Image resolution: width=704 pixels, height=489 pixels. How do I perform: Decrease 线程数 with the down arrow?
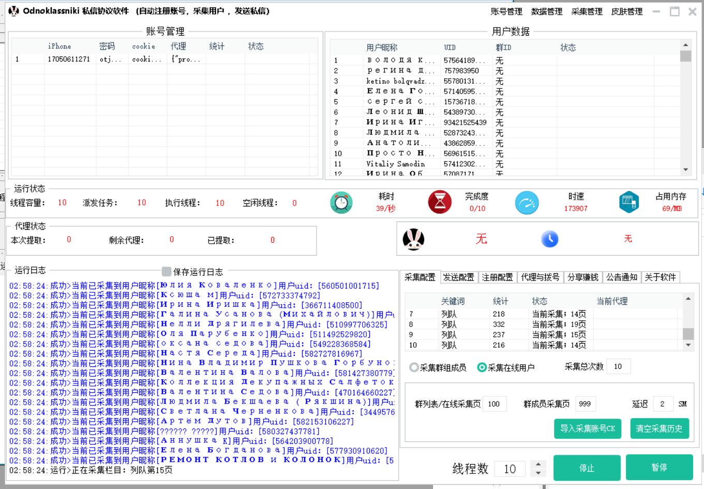coord(538,472)
